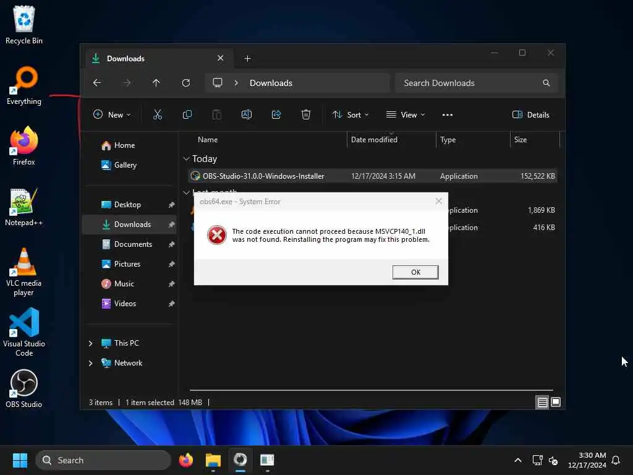Click the Search Downloads field
633x475 pixels.
tap(477, 83)
